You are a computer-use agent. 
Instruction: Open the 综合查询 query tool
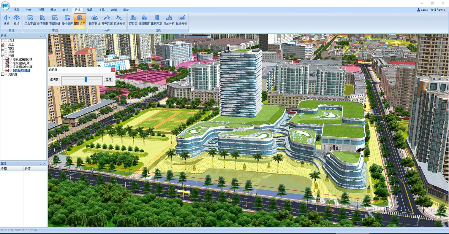[30, 20]
